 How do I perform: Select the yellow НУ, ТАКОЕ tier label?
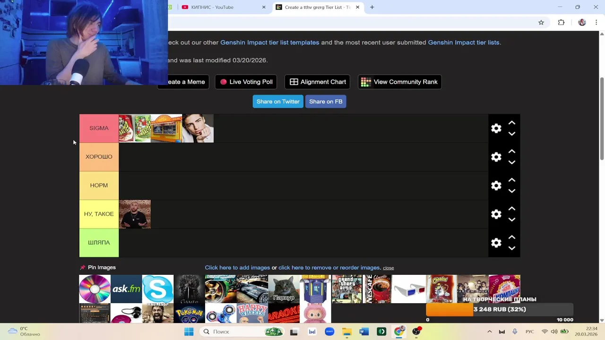[x=99, y=214]
